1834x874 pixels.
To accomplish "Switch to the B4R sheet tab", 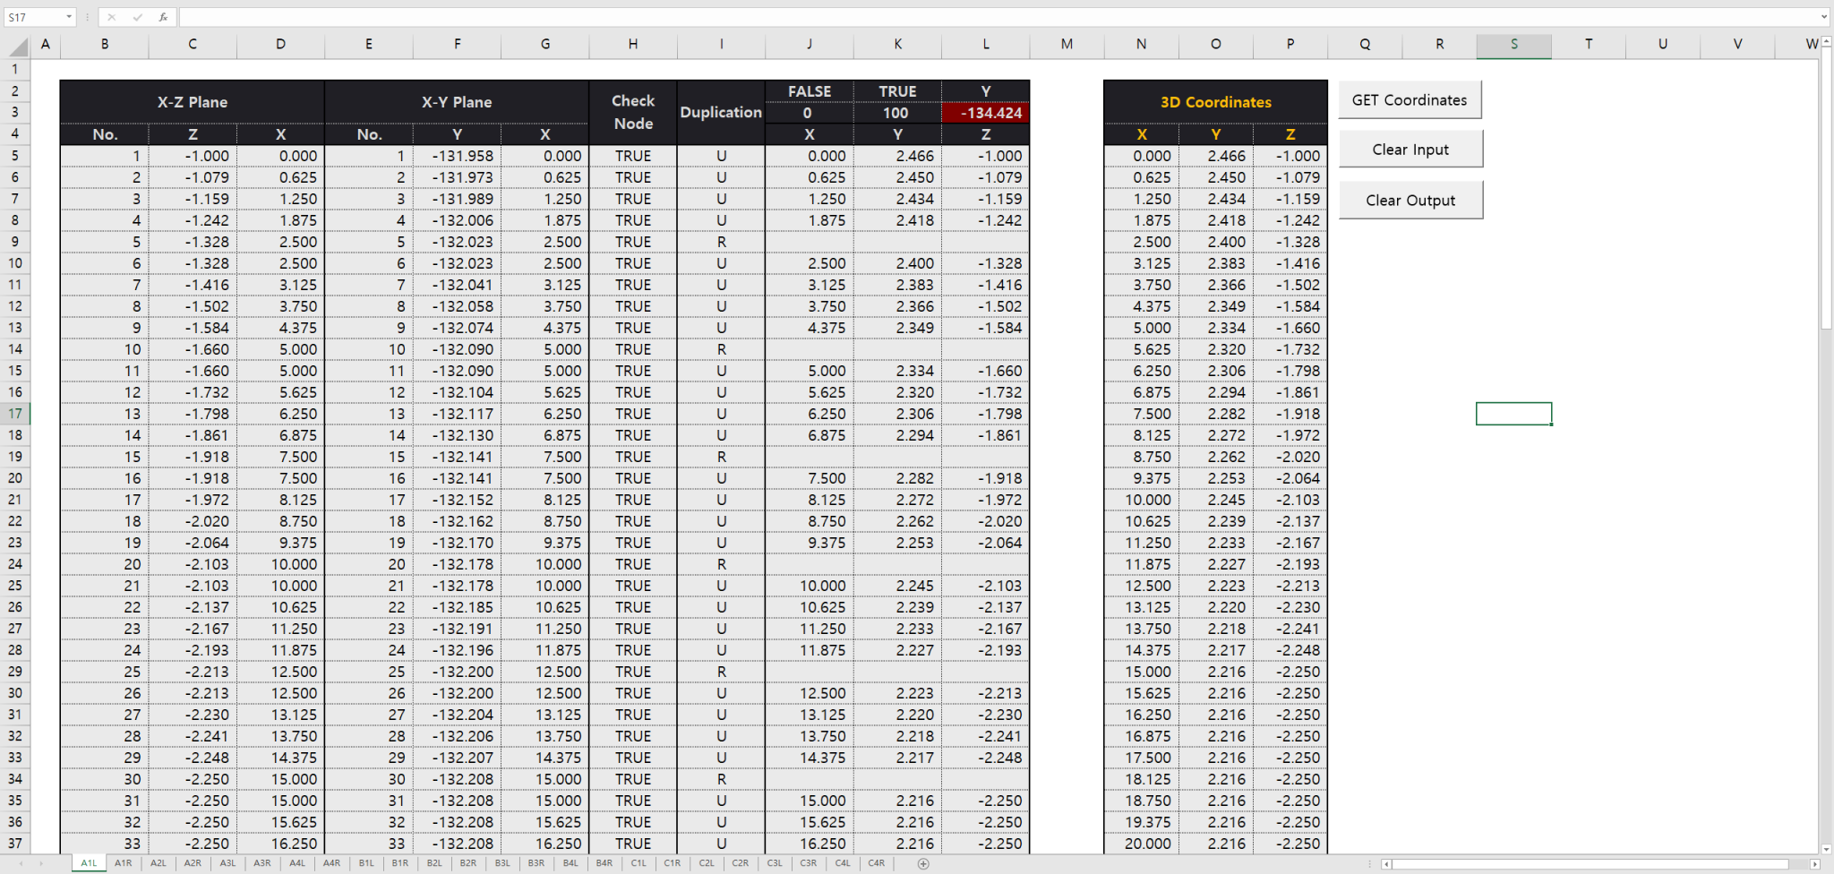I will [604, 863].
